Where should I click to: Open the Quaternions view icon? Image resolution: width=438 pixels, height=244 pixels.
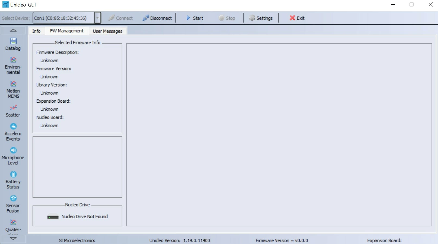click(13, 222)
